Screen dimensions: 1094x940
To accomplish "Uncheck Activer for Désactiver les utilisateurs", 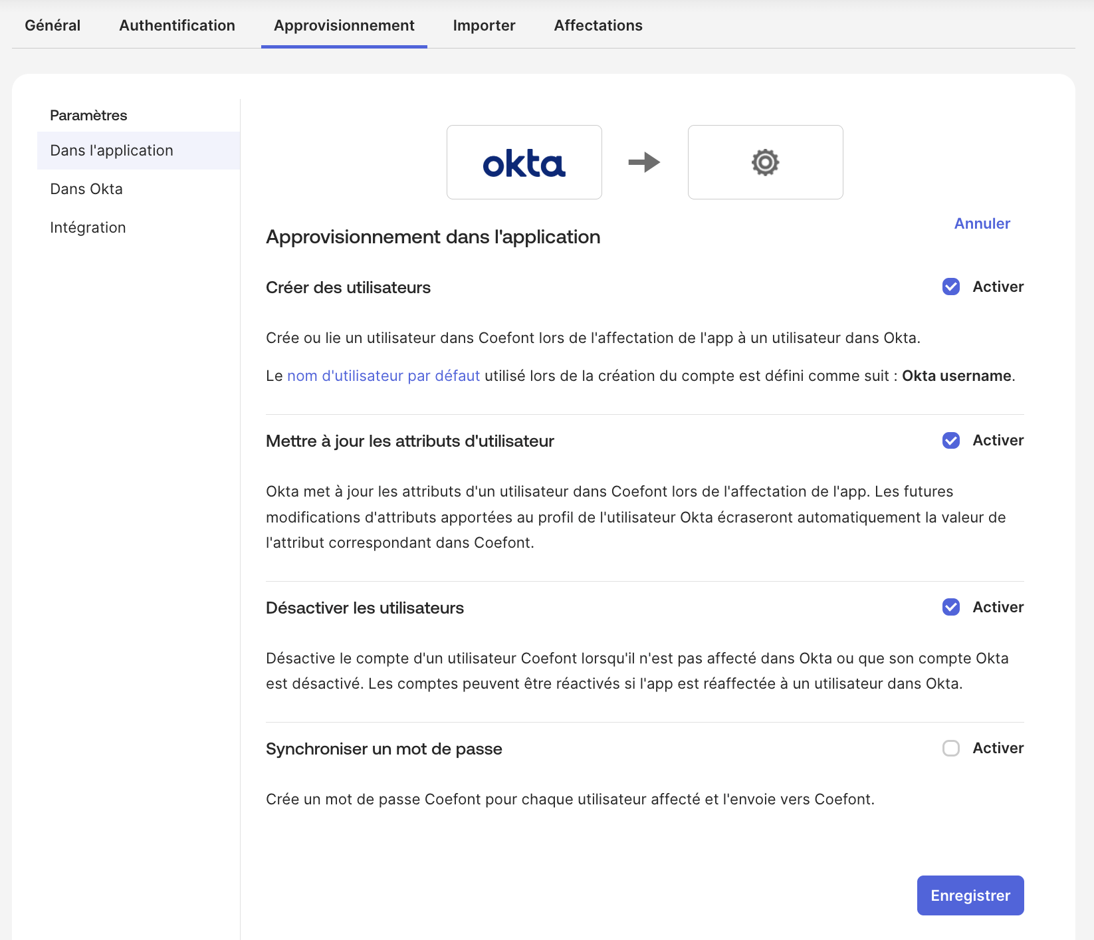I will pyautogui.click(x=951, y=607).
